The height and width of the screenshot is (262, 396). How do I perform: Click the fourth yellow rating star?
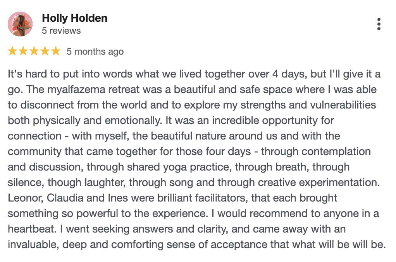click(x=45, y=51)
